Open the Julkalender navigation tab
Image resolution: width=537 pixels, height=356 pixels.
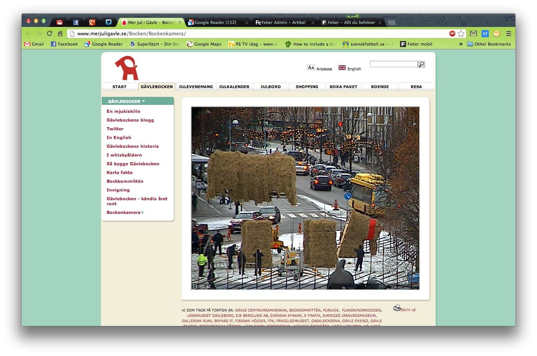pyautogui.click(x=234, y=86)
